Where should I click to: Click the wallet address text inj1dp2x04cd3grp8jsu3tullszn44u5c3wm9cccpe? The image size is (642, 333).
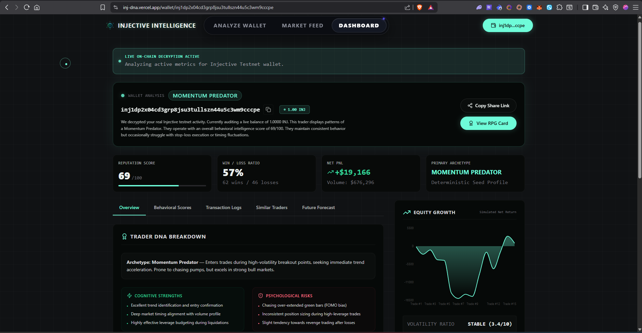point(190,110)
